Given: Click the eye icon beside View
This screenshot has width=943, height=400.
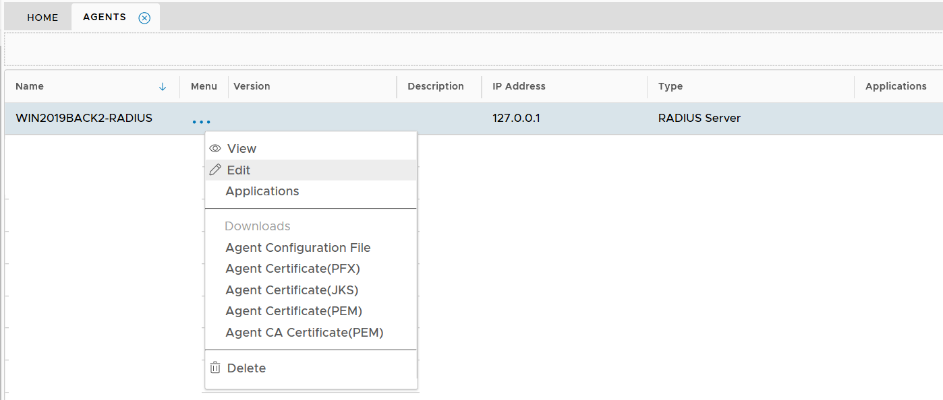Looking at the screenshot, I should [215, 149].
